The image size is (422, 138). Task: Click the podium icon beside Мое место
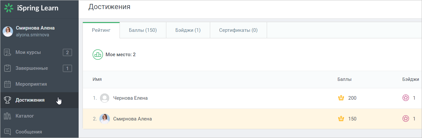click(x=98, y=55)
